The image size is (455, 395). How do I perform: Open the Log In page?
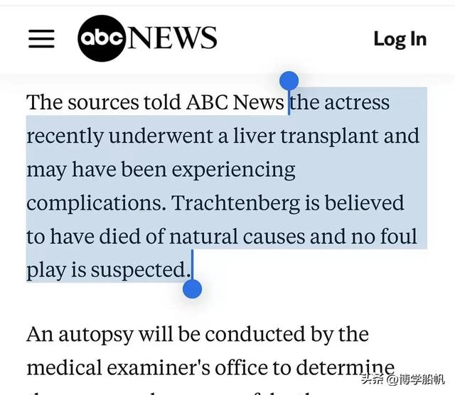pyautogui.click(x=400, y=39)
